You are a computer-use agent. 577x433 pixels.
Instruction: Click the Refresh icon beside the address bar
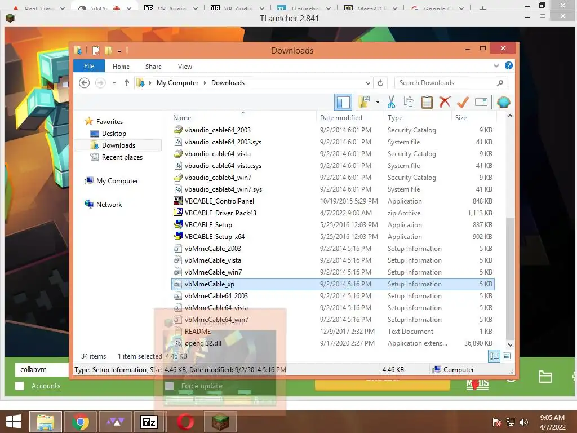coord(380,83)
